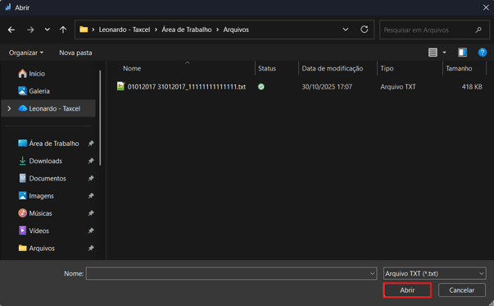Go back with the left arrow
Screen dimensions: 494x306
pos(11,30)
